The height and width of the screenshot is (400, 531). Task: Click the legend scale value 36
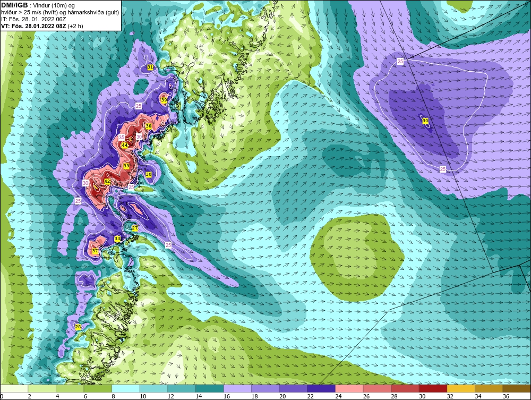pyautogui.click(x=506, y=396)
